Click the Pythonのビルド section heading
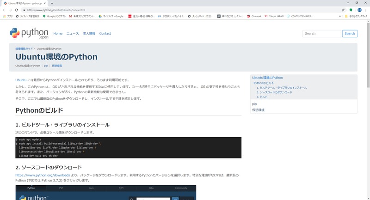Screen dimensions: 370x200 (39, 110)
